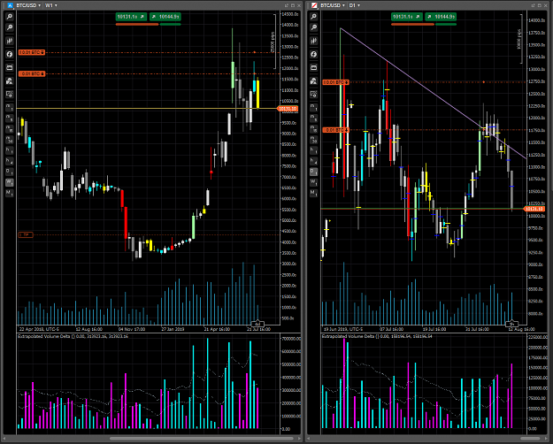The image size is (553, 444).
Task: Click Buy 10144.9 button in right chart
Action: tap(441, 17)
